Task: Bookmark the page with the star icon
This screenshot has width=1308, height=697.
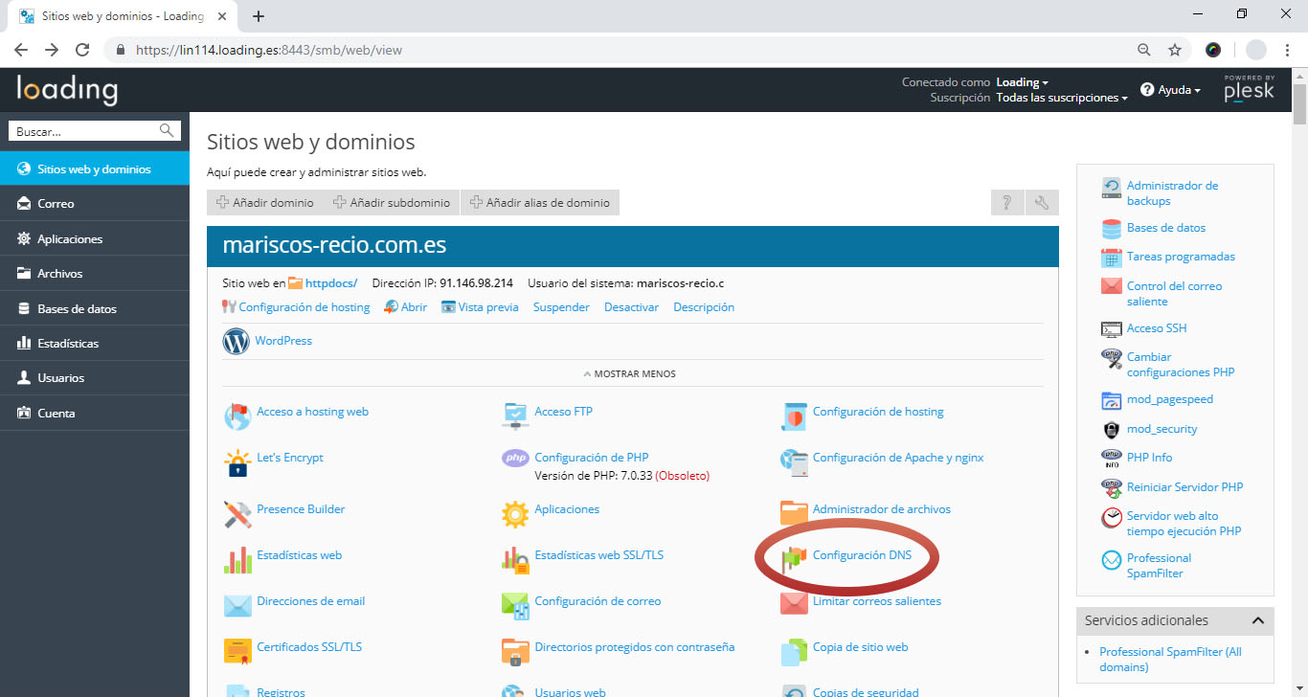Action: click(1175, 50)
